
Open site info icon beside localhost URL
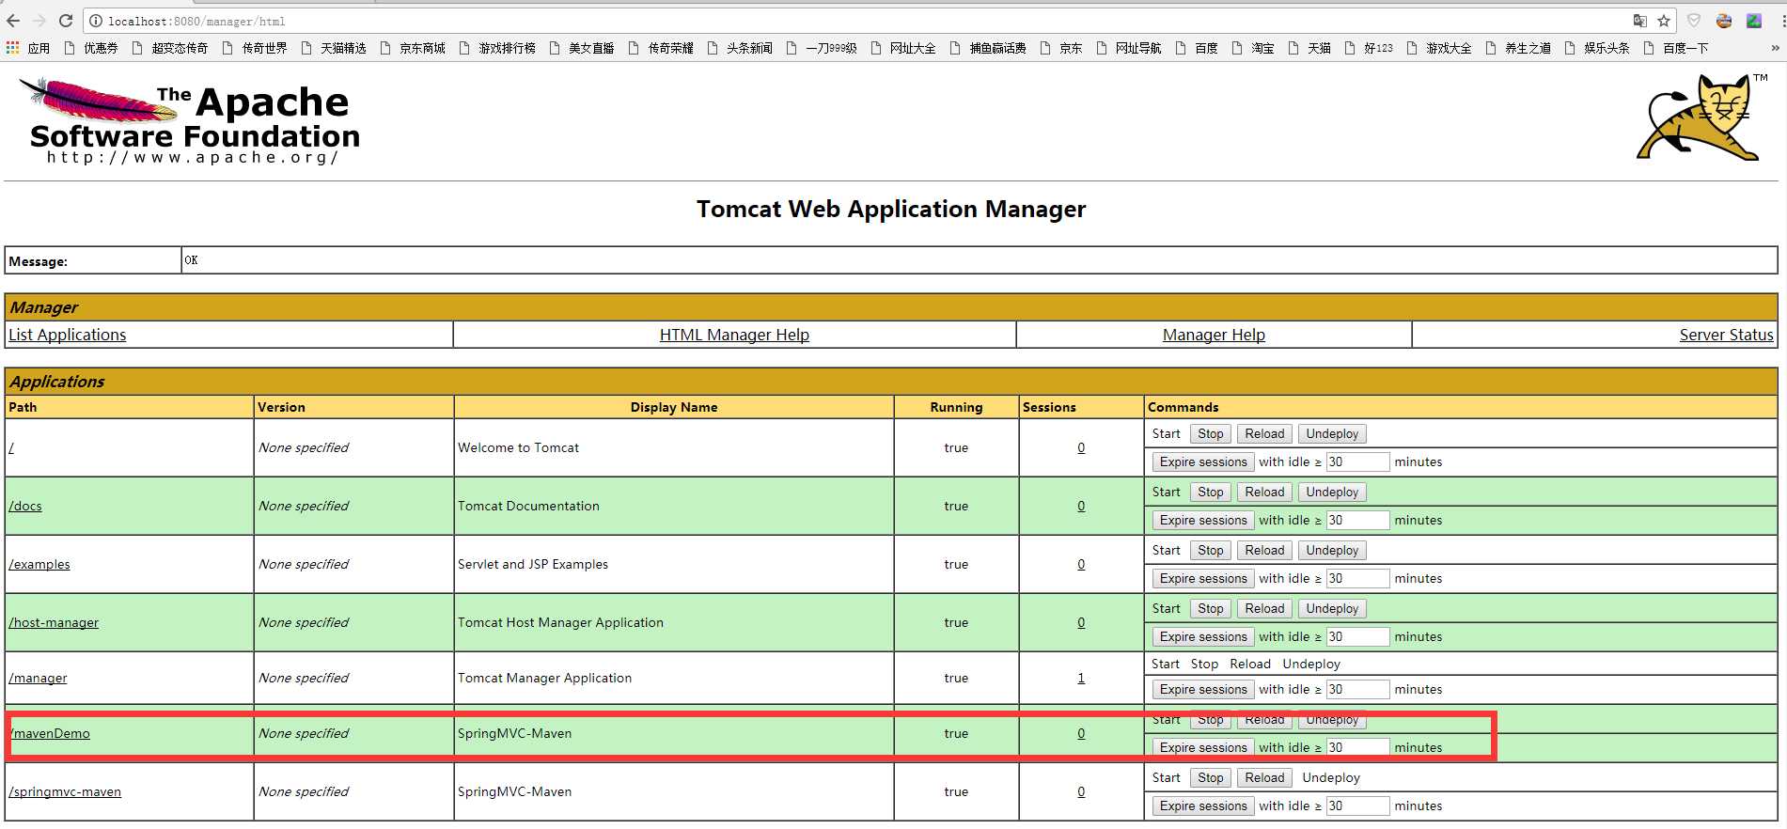(x=96, y=21)
